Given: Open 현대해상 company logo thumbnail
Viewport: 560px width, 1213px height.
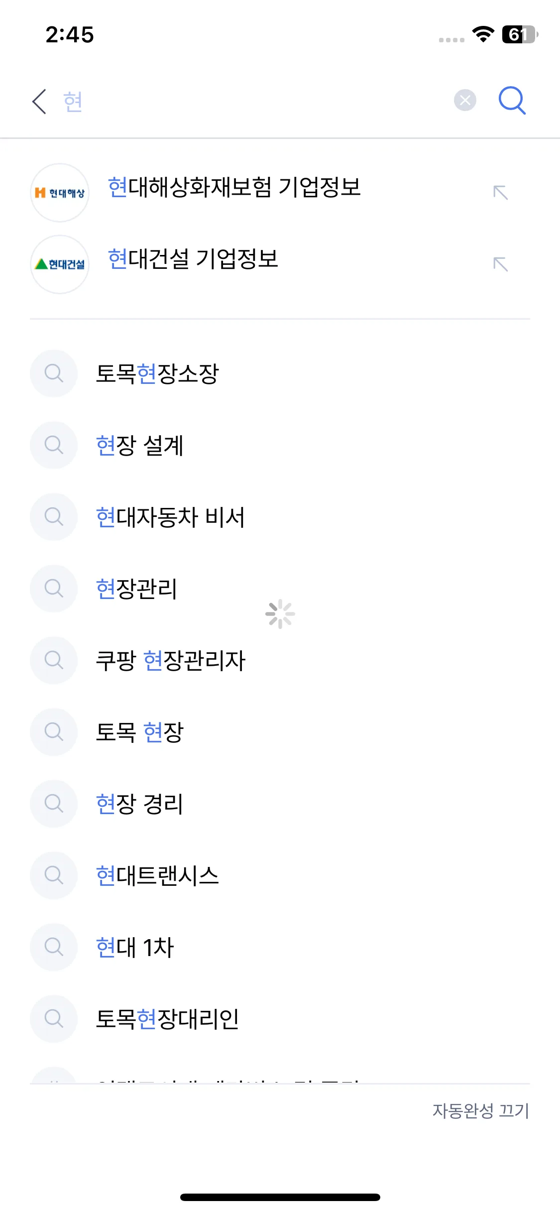Looking at the screenshot, I should tap(60, 193).
